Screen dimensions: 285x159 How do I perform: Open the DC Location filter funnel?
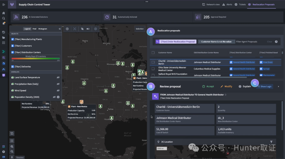click(271, 142)
